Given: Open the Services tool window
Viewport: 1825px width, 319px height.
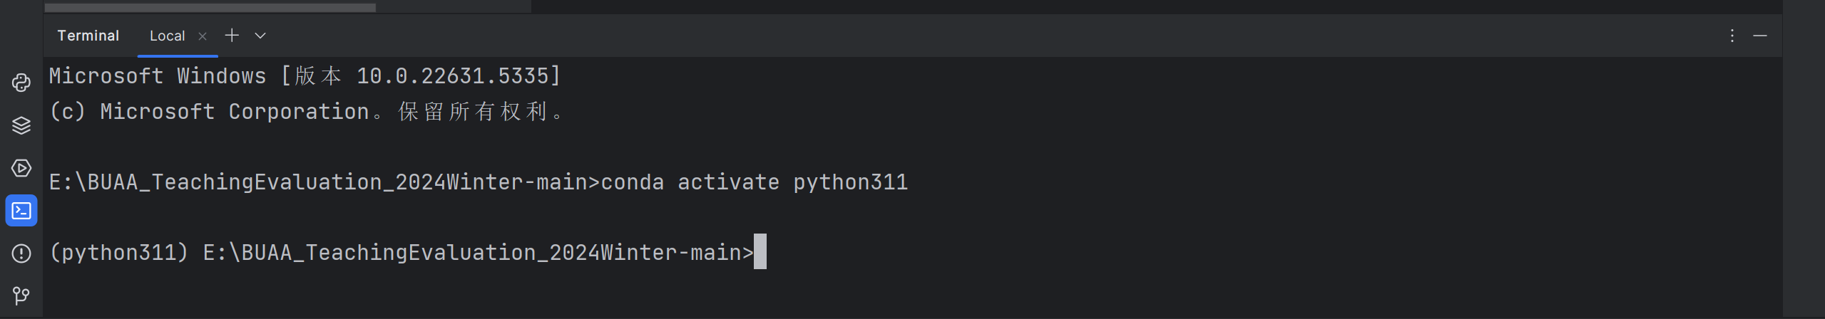Looking at the screenshot, I should (21, 168).
